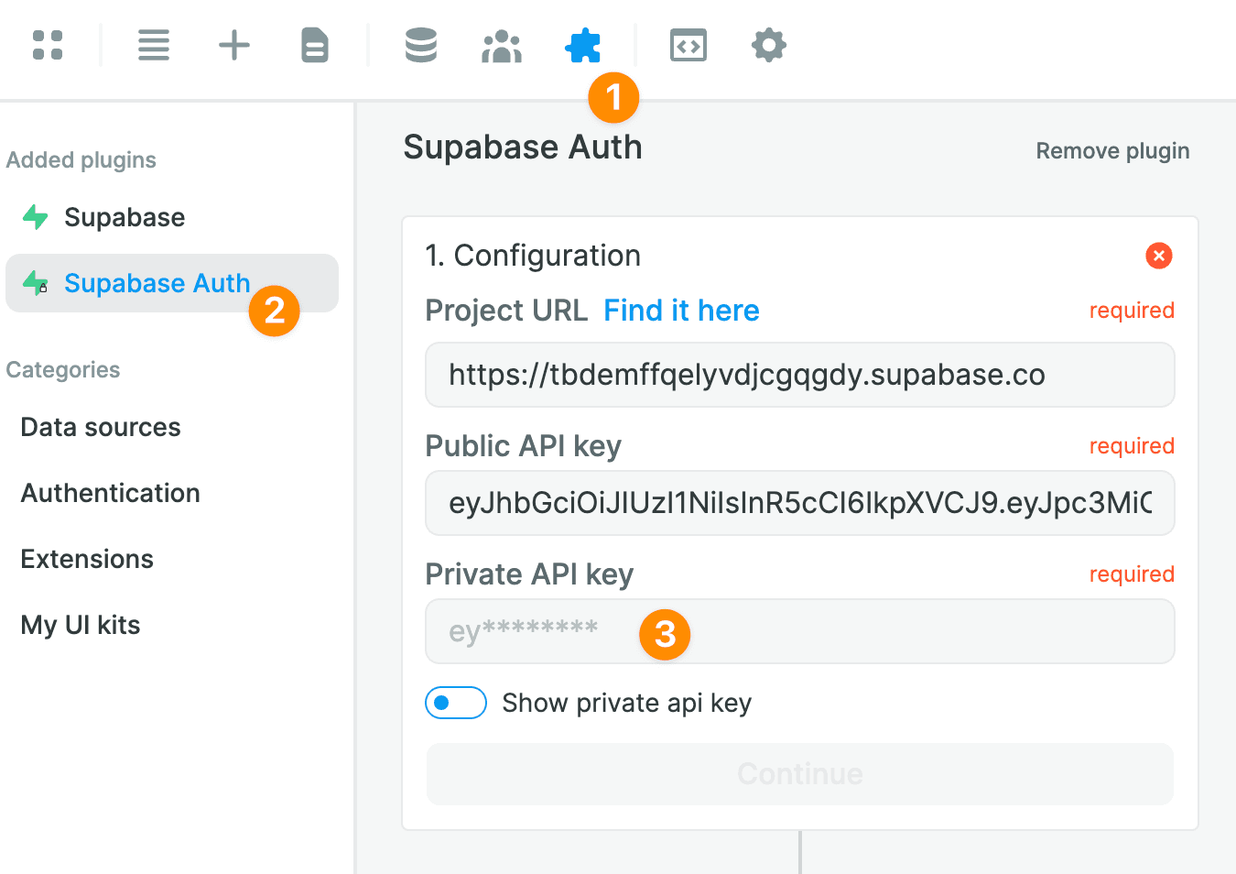Open Extensions category
The width and height of the screenshot is (1236, 874).
tap(87, 559)
